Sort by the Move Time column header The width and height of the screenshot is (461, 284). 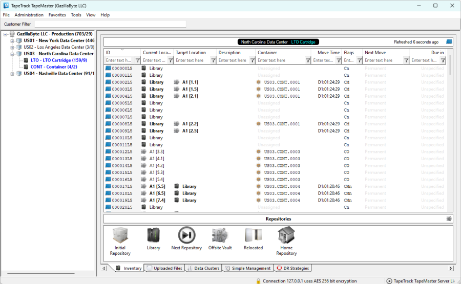click(326, 53)
